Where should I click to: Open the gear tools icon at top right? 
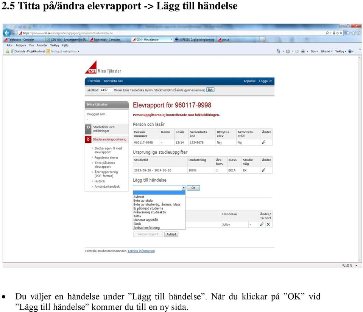pos(358,33)
